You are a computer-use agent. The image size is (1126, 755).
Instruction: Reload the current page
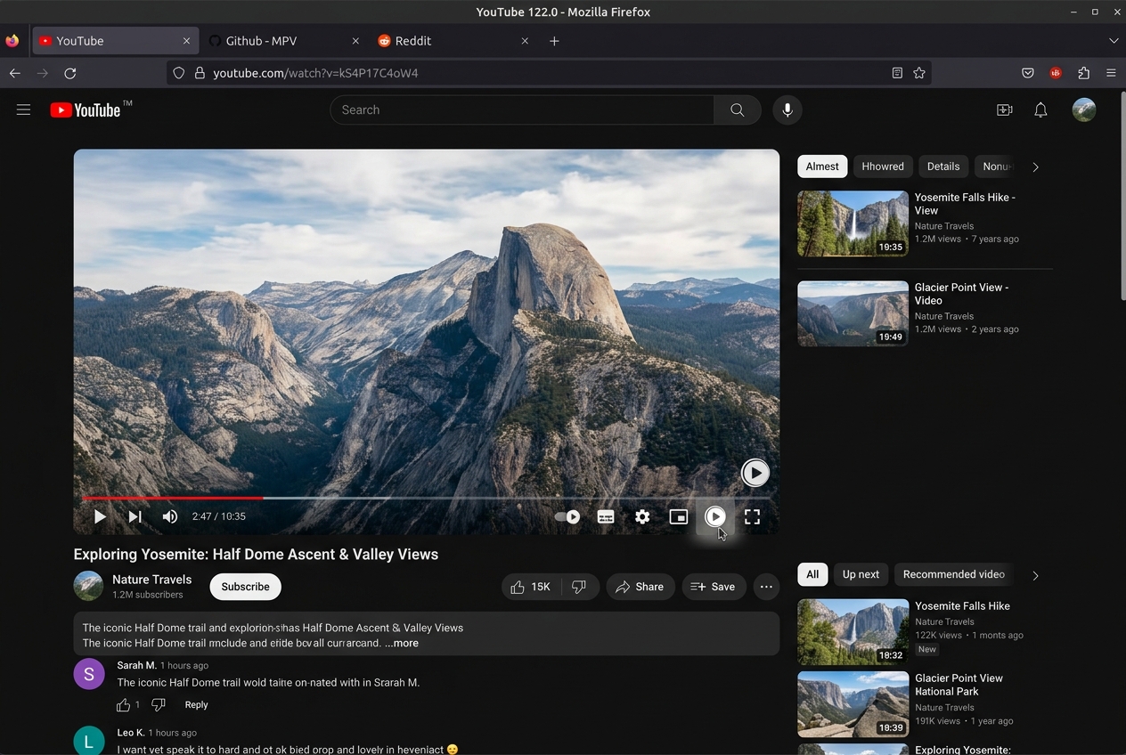click(x=70, y=73)
